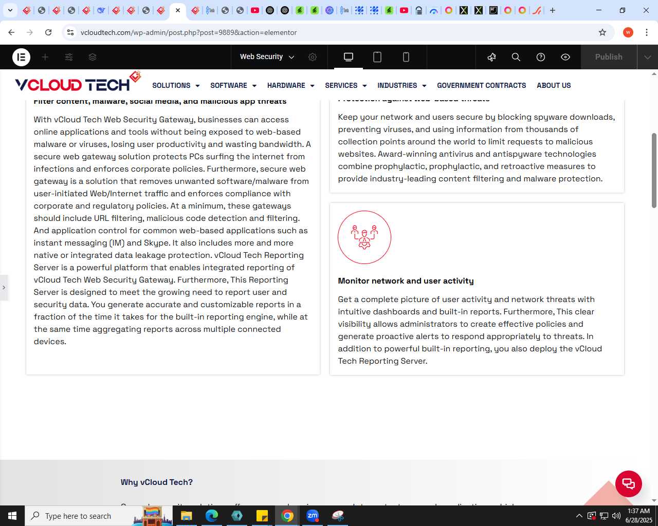658x526 pixels.
Task: Open Snipping Tool from the taskbar
Action: point(338,516)
